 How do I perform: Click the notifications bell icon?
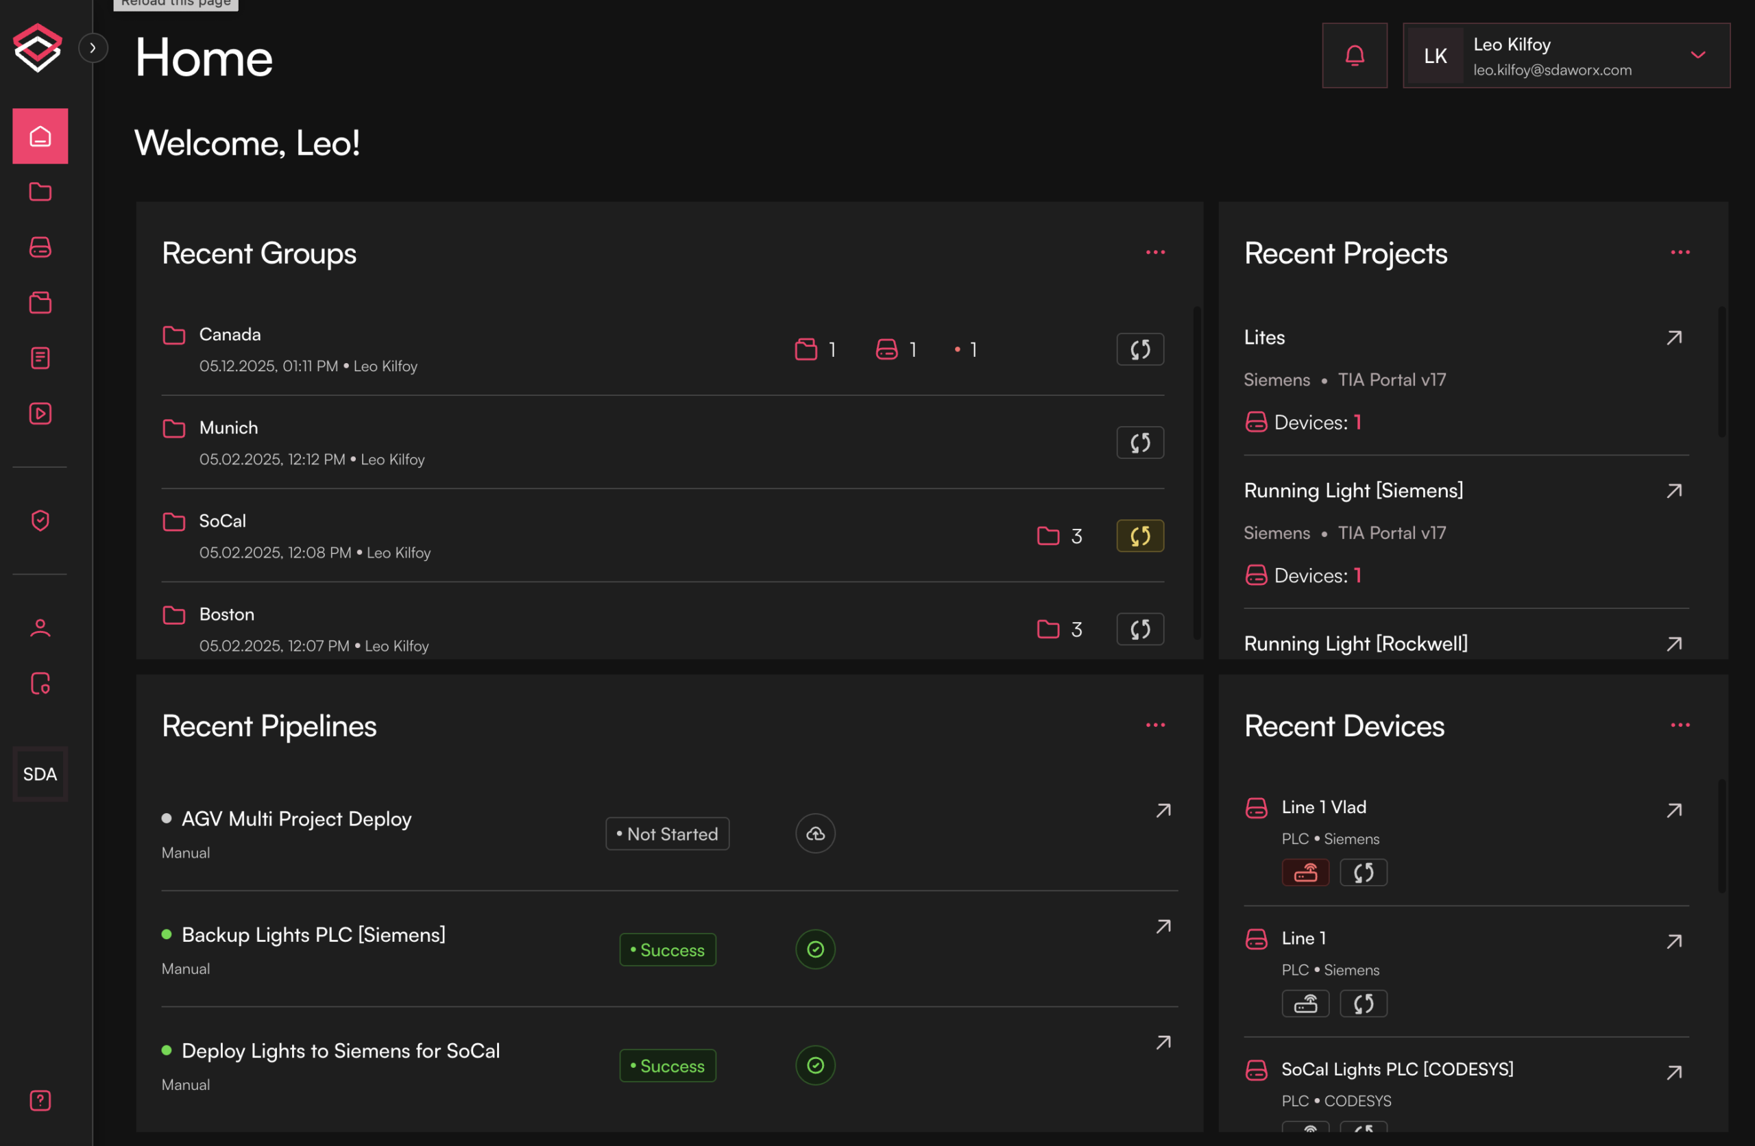click(x=1354, y=55)
